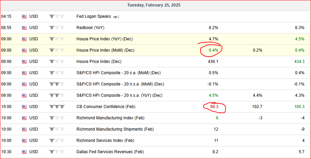Open the S&P/CS HPI Composite - 20 s.a. (MoM) event
Image resolution: width=311 pixels, height=159 pixels.
click(x=118, y=73)
